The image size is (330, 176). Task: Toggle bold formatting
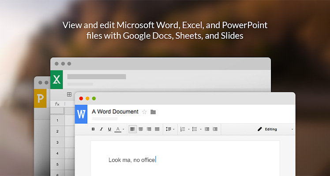(93, 129)
